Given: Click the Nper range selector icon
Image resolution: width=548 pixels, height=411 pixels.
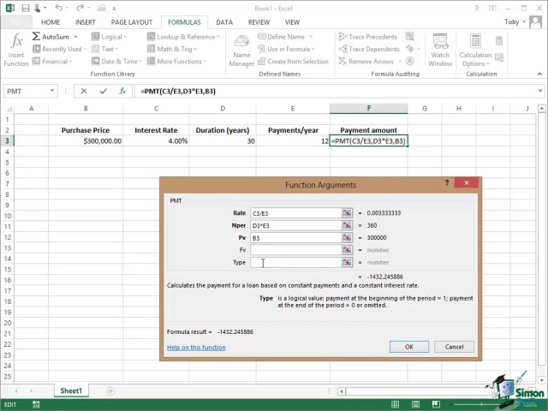Looking at the screenshot, I should point(348,225).
